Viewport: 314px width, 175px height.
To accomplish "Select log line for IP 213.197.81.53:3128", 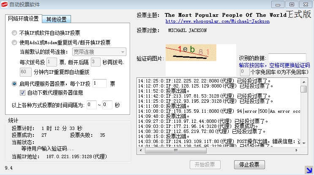I will coord(204,96).
